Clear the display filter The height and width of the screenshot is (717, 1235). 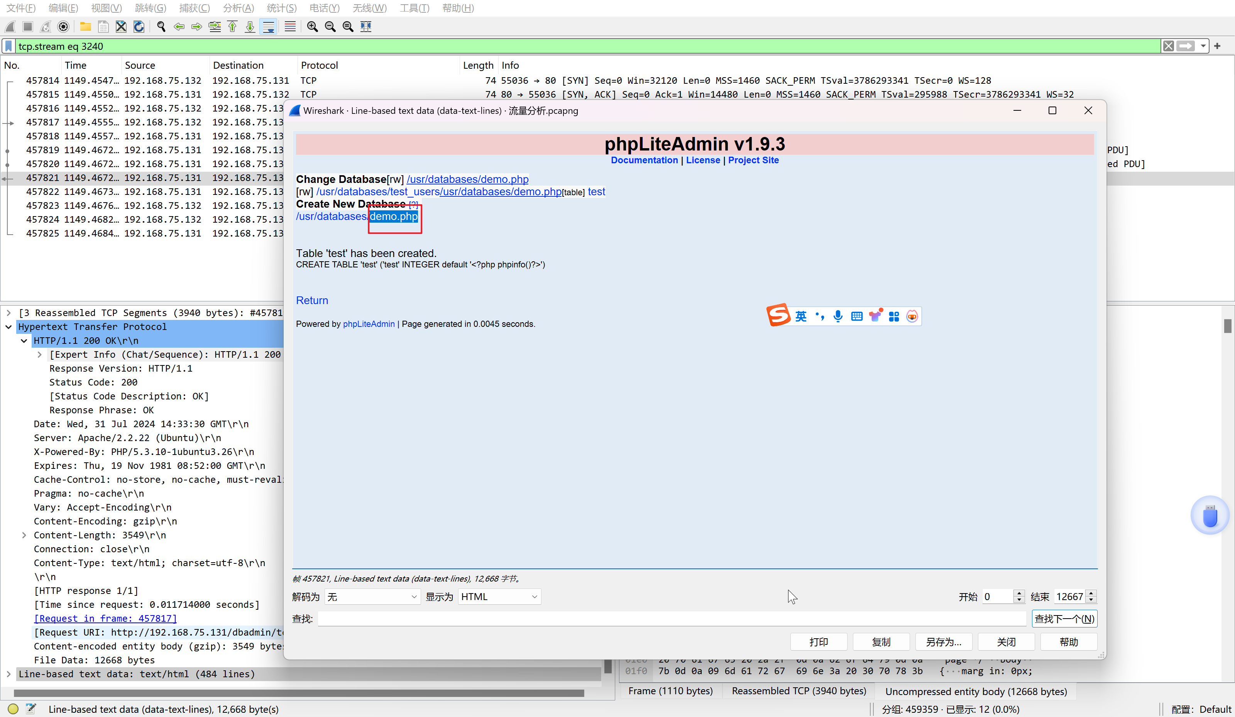[1168, 46]
